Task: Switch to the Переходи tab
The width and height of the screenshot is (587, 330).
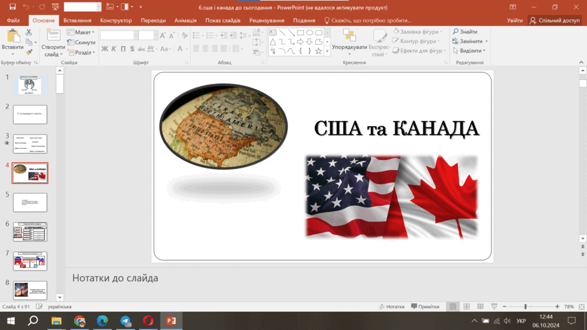Action: [x=153, y=20]
